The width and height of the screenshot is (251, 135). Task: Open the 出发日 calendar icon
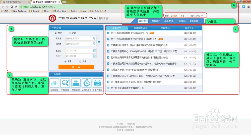click(94, 51)
